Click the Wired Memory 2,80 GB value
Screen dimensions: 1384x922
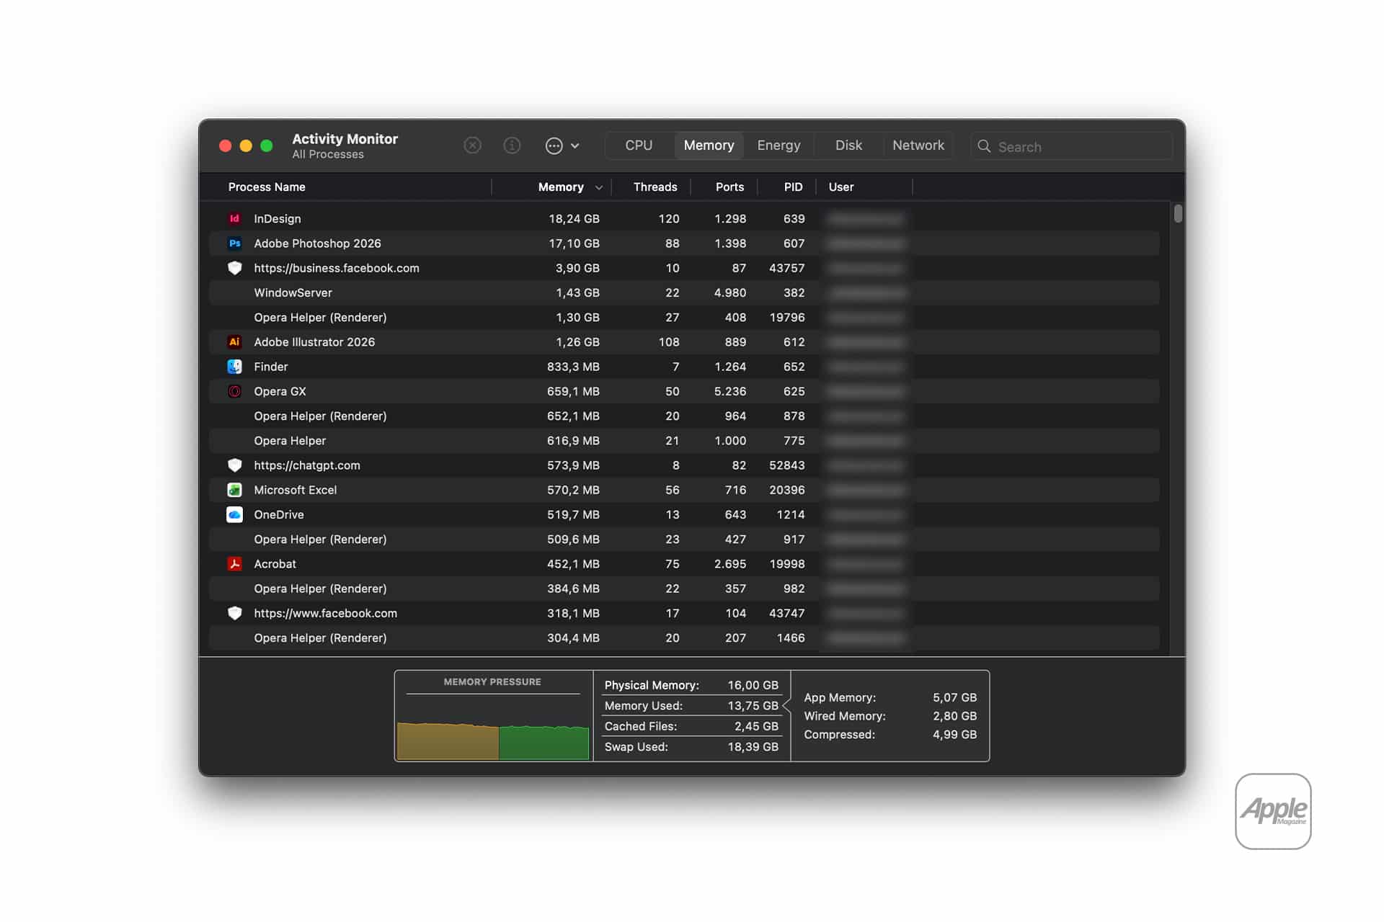click(954, 716)
